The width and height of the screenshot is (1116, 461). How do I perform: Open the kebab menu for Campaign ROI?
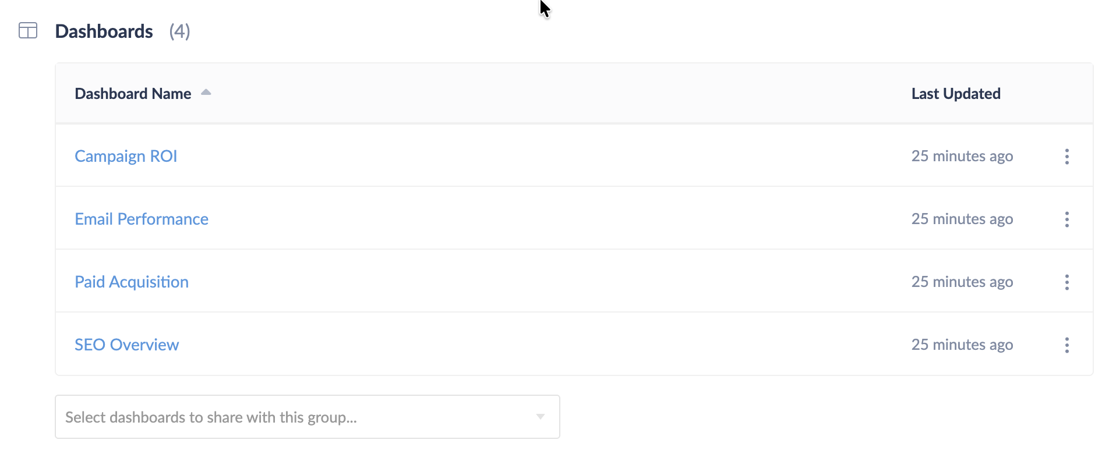click(1067, 156)
